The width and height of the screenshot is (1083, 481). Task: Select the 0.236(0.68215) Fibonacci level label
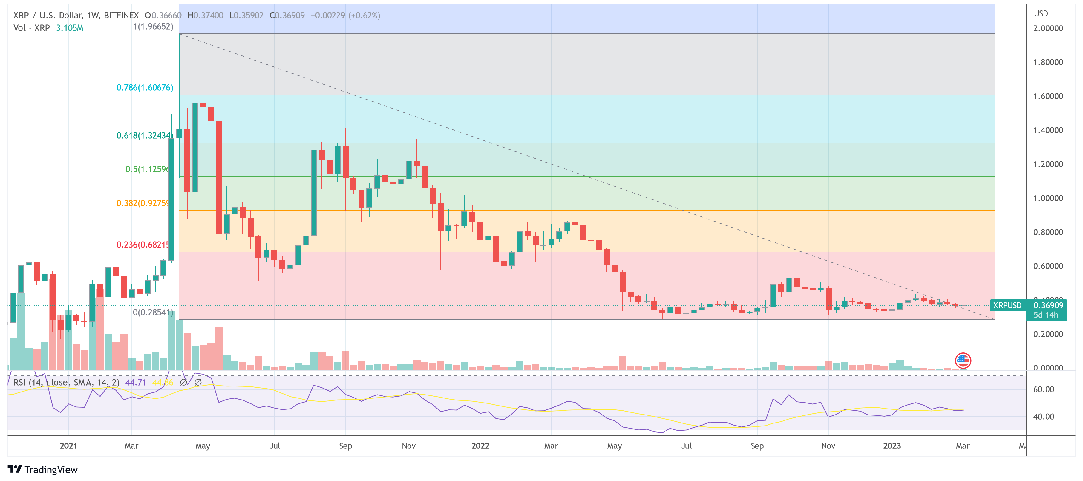click(143, 244)
